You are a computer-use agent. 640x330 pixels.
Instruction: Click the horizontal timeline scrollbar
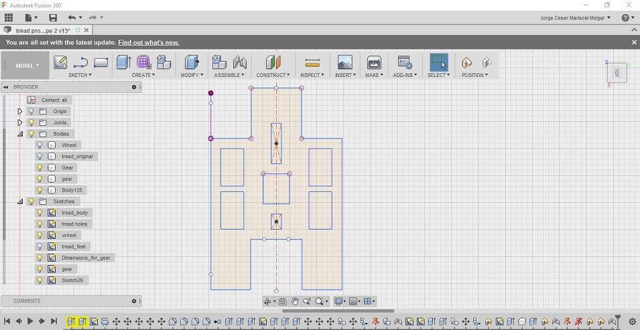pos(338,311)
